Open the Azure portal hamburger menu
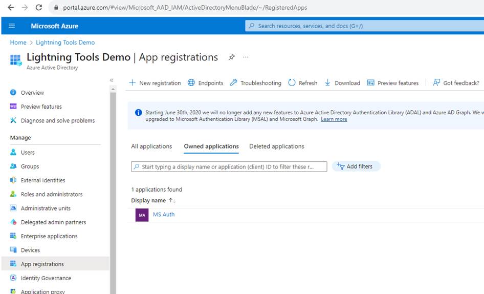Viewport: 484px width, 294px height. coord(12,26)
